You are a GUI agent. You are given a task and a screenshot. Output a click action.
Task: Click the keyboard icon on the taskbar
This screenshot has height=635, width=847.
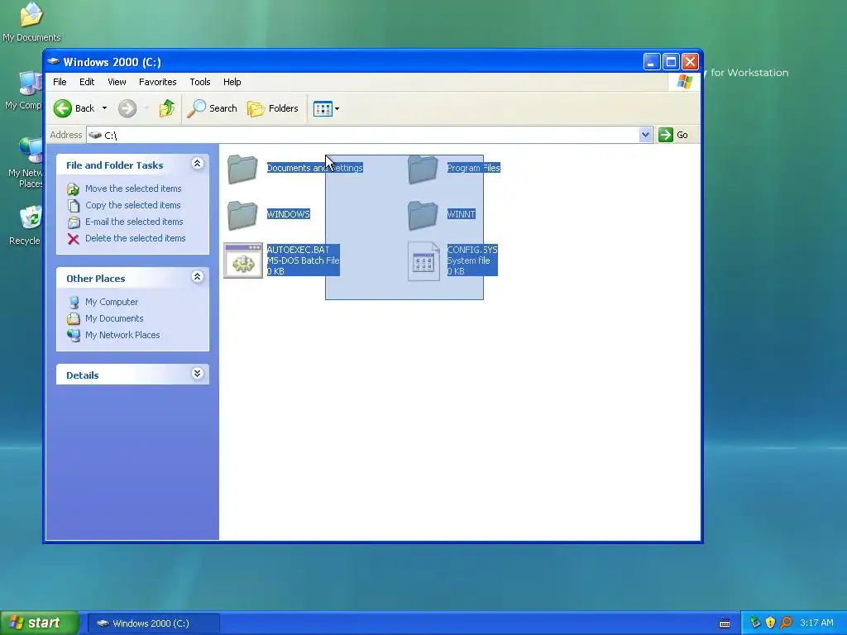(x=725, y=623)
